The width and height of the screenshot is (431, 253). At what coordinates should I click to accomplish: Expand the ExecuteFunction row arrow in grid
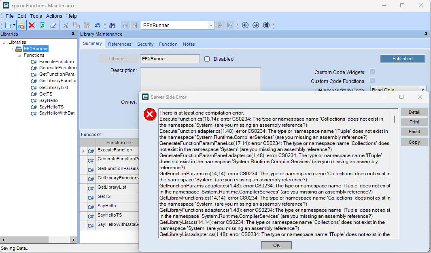pos(83,151)
